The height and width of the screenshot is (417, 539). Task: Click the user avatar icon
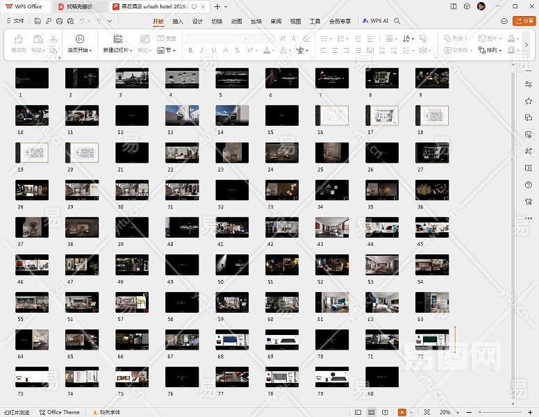tap(481, 6)
